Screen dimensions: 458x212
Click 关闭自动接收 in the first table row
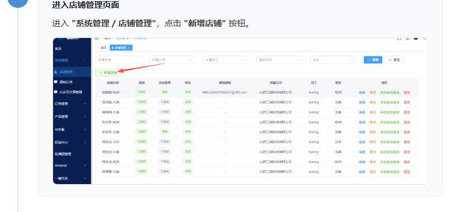coord(390,93)
